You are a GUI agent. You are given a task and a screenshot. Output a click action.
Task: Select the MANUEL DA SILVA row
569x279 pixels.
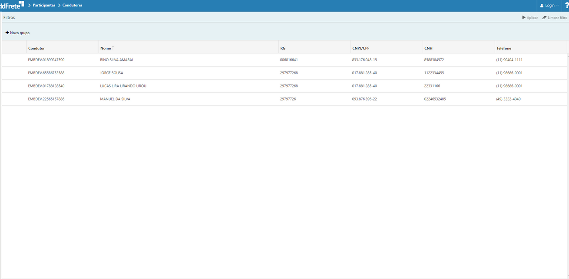pos(115,99)
